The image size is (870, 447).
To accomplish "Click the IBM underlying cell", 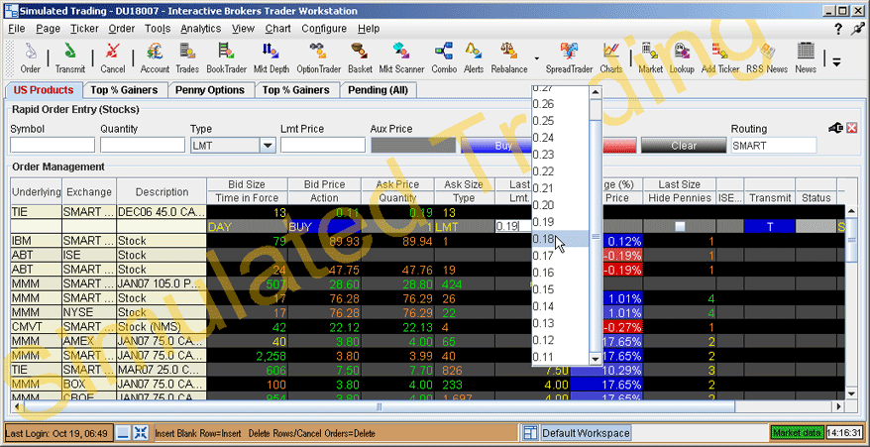I will coord(36,241).
